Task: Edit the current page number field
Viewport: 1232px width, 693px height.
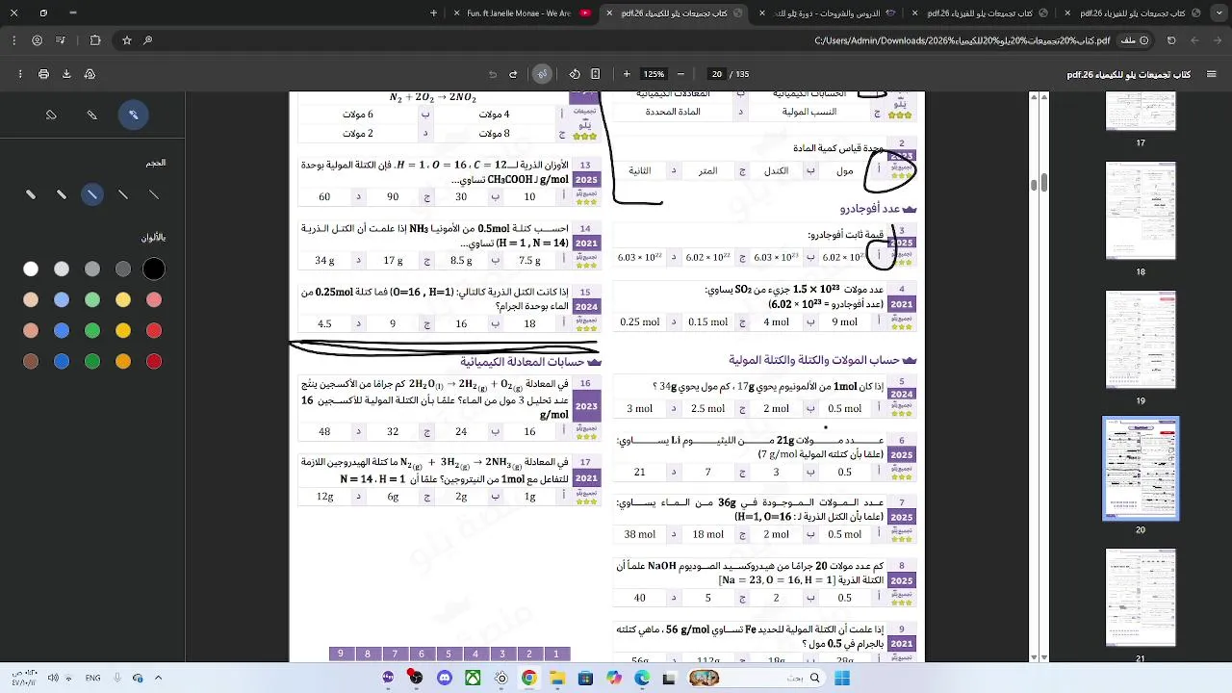Action: click(717, 74)
